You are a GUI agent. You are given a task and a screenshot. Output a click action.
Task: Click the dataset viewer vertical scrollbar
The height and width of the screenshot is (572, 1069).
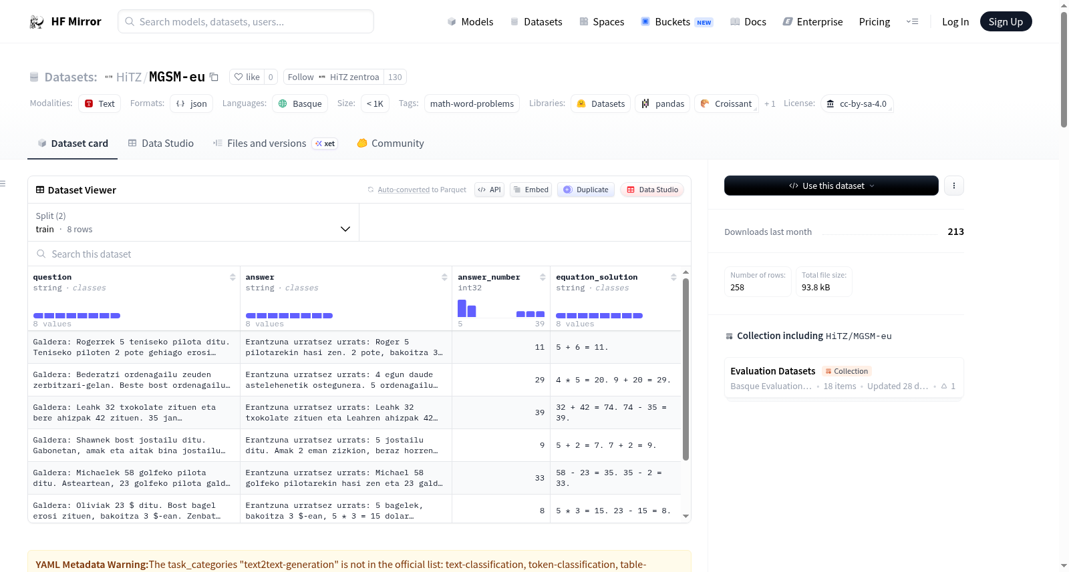(x=685, y=369)
